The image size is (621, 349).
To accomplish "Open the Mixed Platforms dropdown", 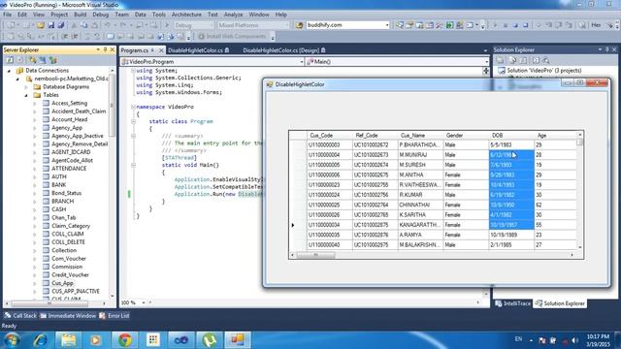I will [x=253, y=25].
